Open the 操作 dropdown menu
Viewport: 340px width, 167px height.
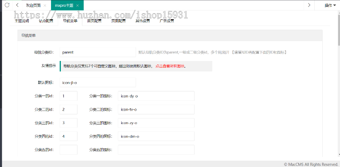click(330, 6)
